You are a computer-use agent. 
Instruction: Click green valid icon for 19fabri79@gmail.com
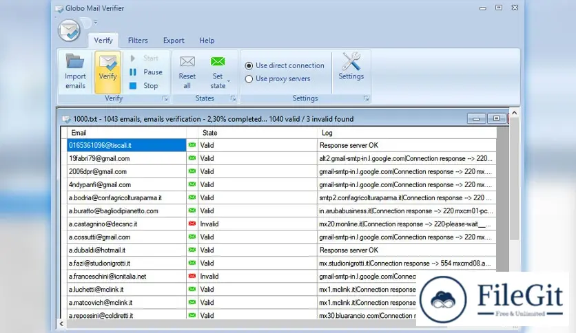192,158
